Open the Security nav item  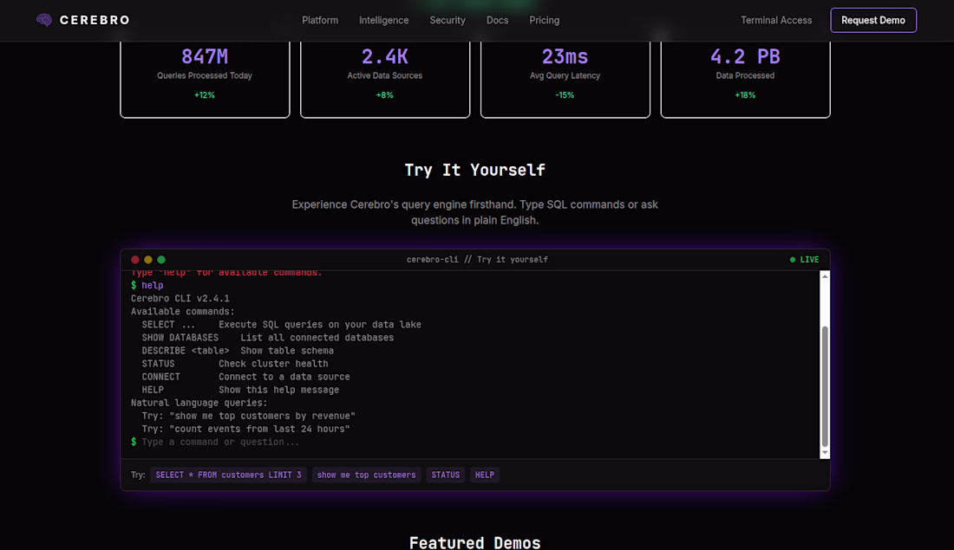[x=448, y=20]
